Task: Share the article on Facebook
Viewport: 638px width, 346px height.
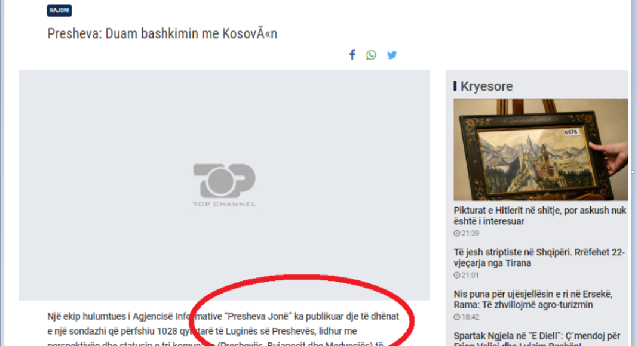Action: pos(352,55)
